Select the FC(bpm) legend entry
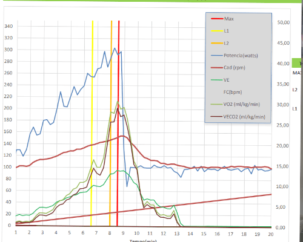The image size is (303, 242). click(x=233, y=92)
